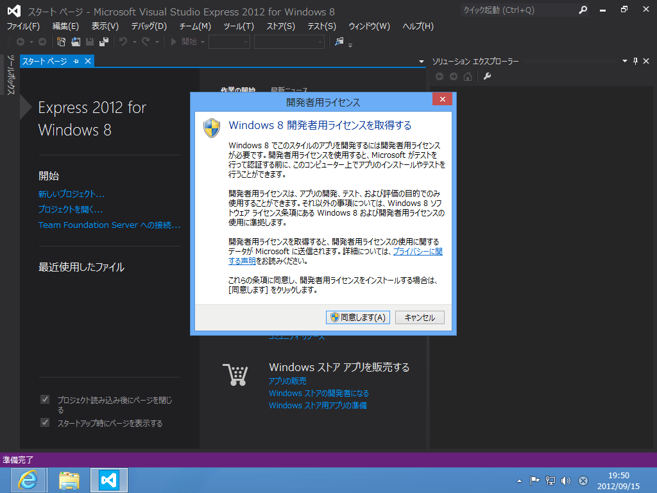Viewport: 657px width, 493px height.
Task: Open the チーム(M) menu
Action: click(x=195, y=26)
